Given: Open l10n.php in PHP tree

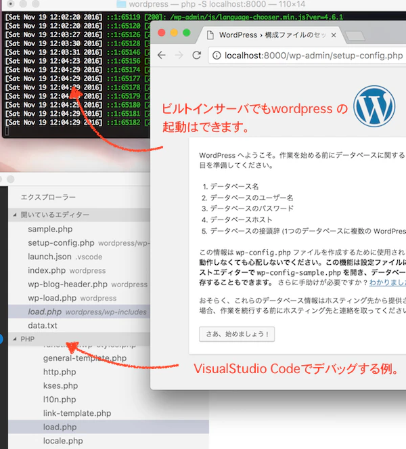Looking at the screenshot, I should 60,400.
